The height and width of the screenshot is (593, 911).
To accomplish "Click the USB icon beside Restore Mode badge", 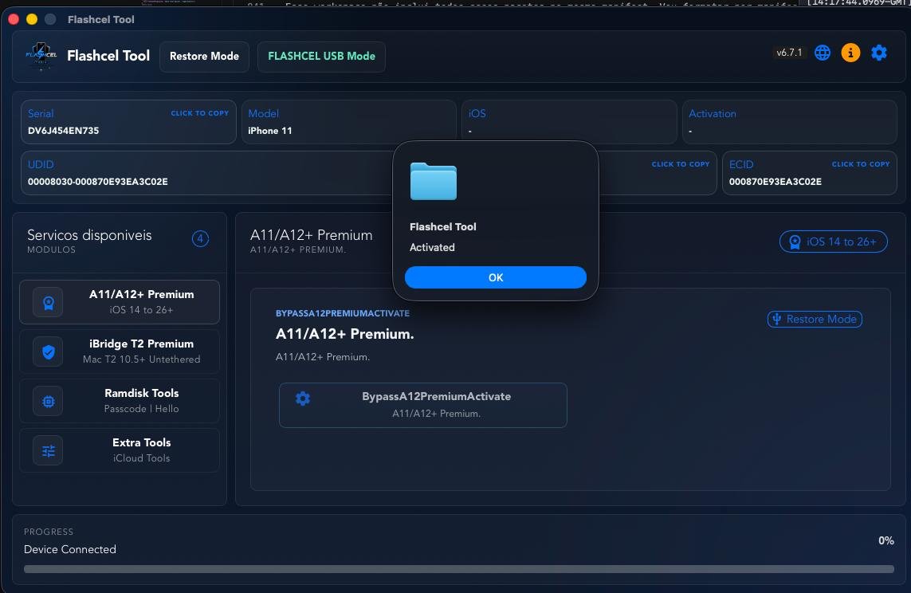I will (777, 319).
